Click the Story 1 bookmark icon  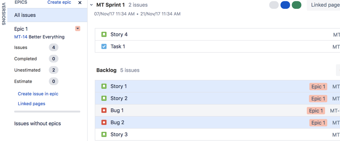(x=104, y=87)
